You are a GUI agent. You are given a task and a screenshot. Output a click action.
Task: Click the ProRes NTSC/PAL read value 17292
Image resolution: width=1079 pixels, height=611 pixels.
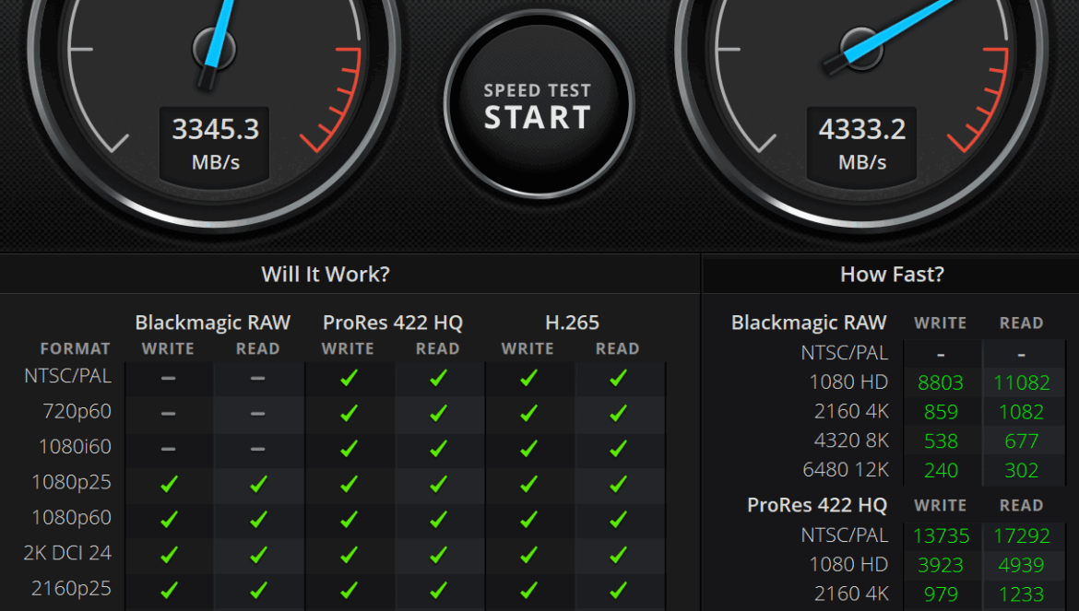coord(1021,536)
